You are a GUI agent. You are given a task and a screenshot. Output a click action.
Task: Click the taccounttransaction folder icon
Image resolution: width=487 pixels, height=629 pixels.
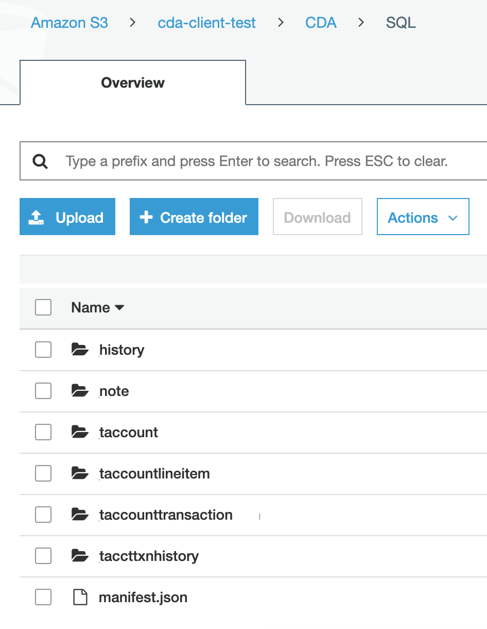pos(80,515)
